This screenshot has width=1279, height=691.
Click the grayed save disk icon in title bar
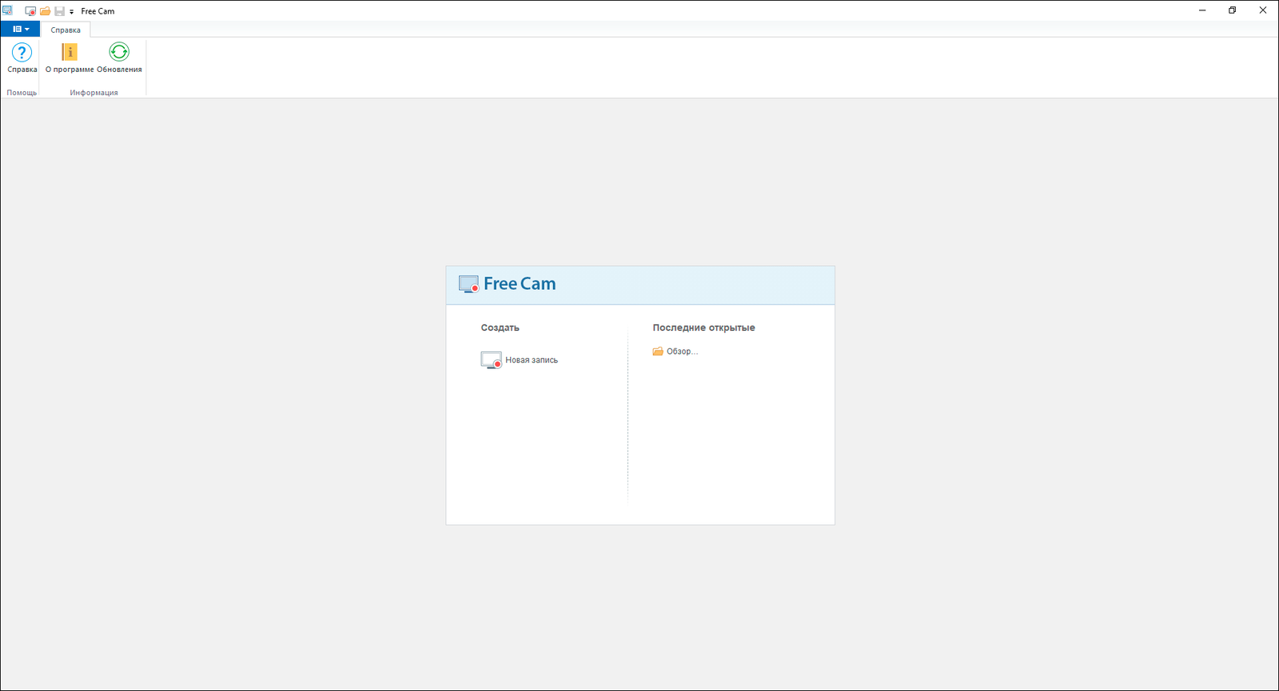pos(59,11)
